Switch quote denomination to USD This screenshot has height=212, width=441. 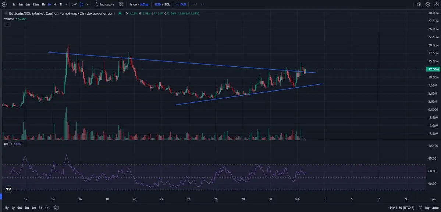(x=158, y=4)
